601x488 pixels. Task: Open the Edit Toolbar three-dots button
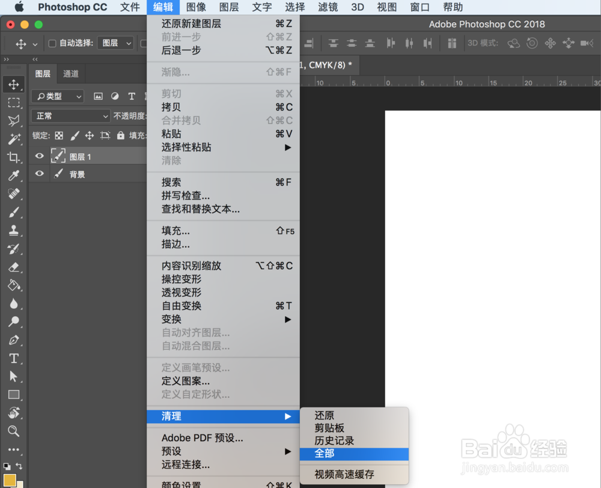14,450
